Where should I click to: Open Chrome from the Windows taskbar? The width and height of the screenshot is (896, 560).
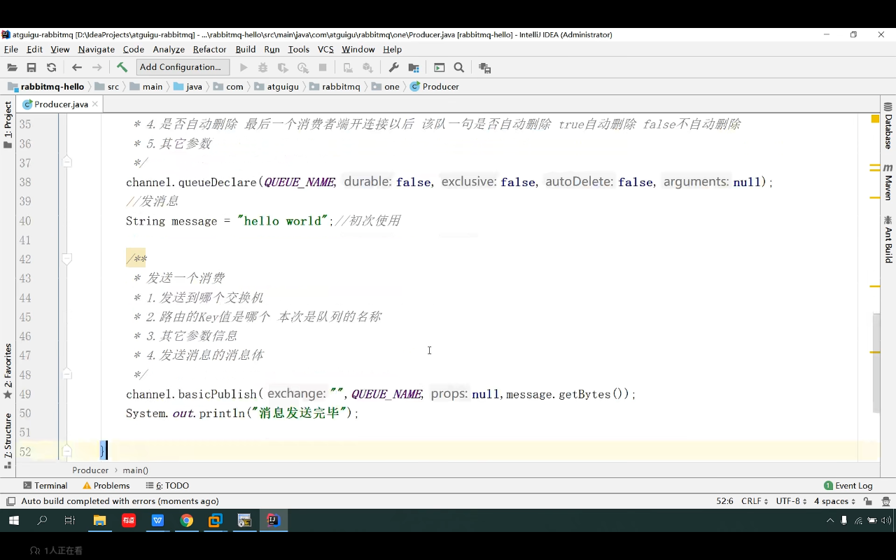(186, 520)
